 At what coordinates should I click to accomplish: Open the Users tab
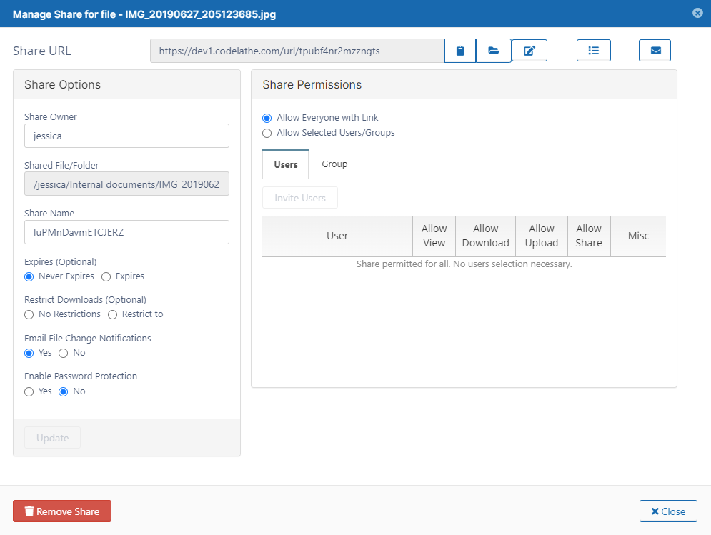coord(286,165)
